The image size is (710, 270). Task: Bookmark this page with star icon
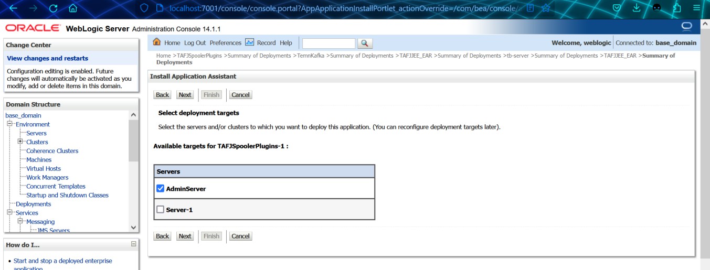click(x=546, y=8)
